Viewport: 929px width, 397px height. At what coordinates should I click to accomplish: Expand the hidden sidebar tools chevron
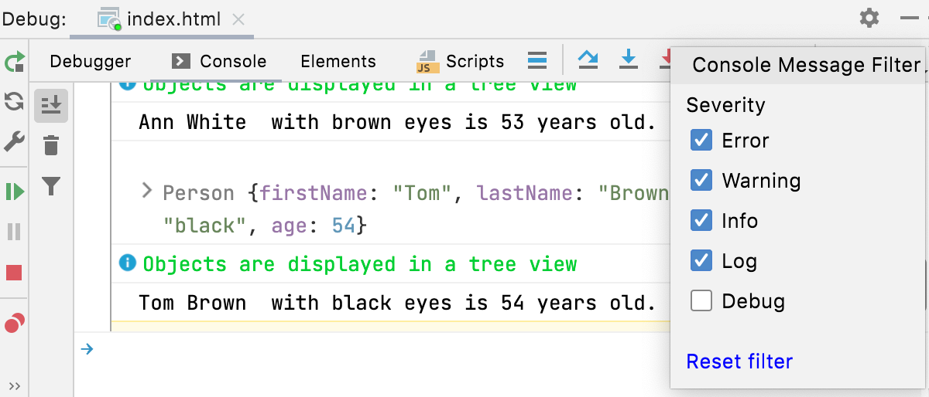[x=15, y=386]
